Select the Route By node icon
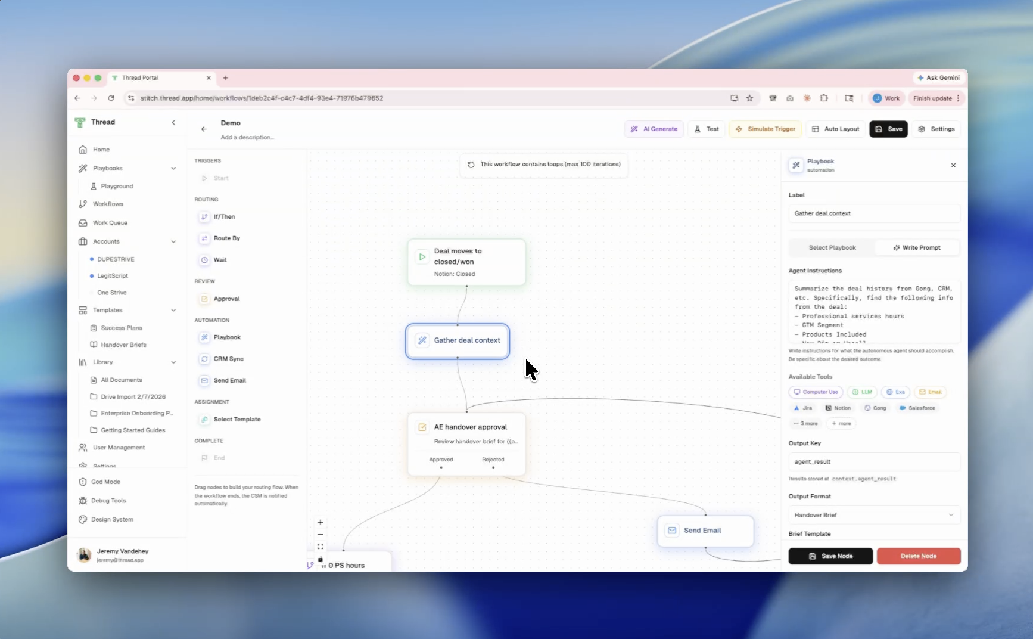Viewport: 1033px width, 639px height. [204, 238]
